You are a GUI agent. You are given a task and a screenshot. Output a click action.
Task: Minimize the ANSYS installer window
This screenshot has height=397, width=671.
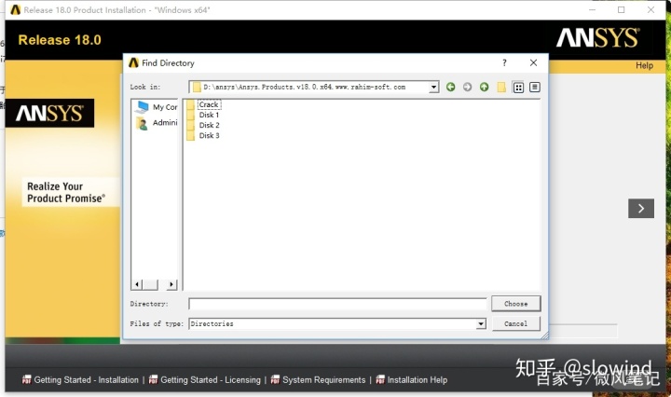point(593,10)
